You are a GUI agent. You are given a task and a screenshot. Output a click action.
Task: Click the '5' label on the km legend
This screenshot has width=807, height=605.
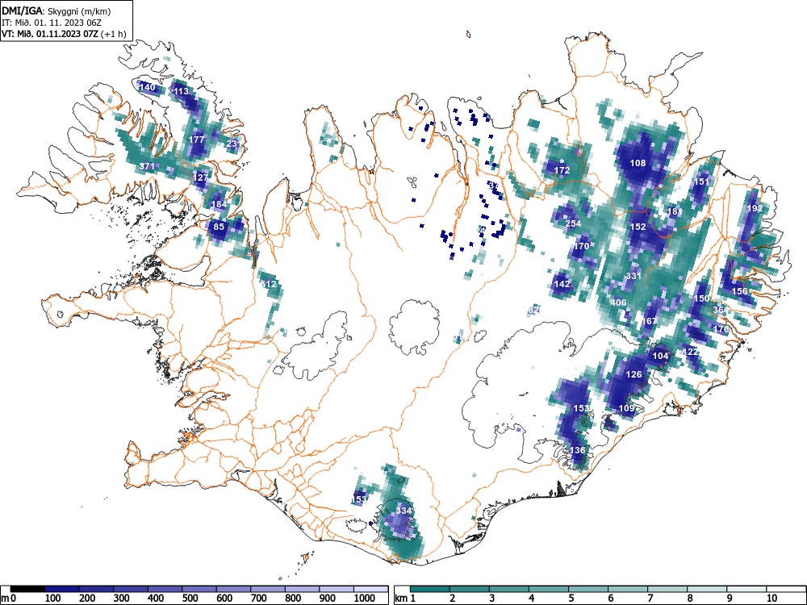(x=571, y=599)
